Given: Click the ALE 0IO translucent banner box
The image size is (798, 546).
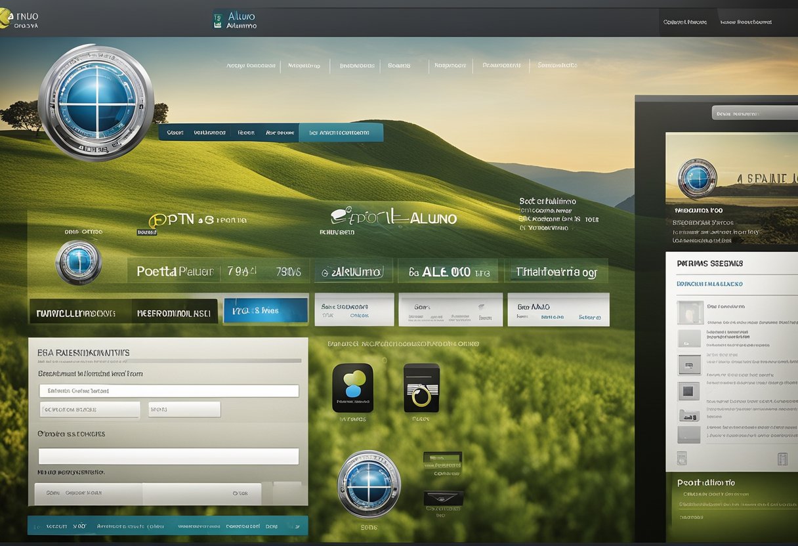Looking at the screenshot, I should [448, 271].
